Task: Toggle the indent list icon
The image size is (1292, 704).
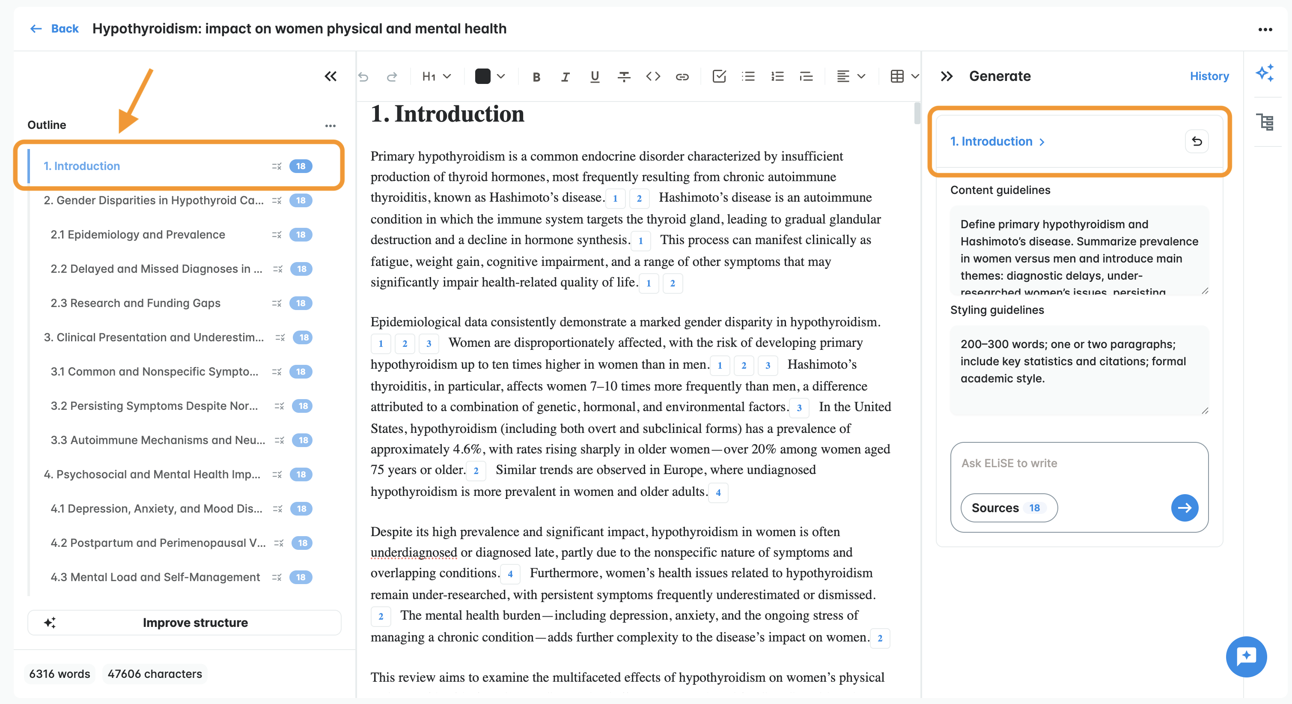Action: (x=806, y=76)
